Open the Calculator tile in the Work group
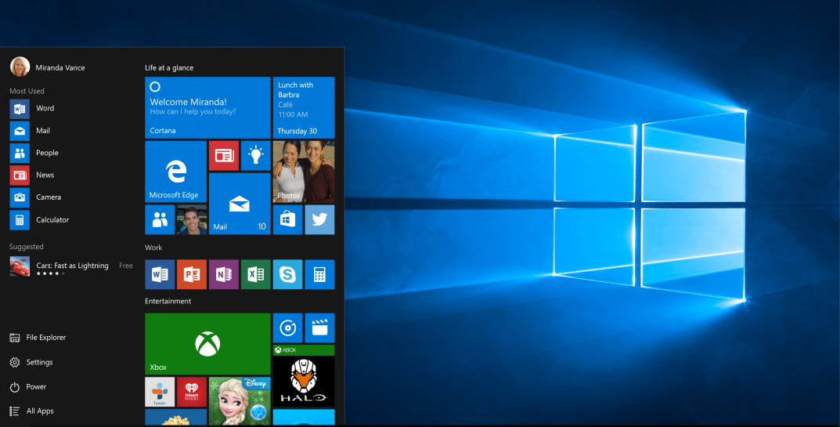This screenshot has width=840, height=427. 320,275
